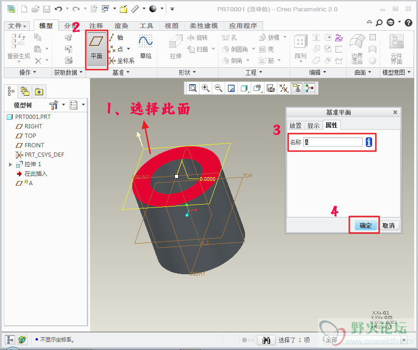Switch to the 渲染 (Render) ribbon tab

coord(121,26)
